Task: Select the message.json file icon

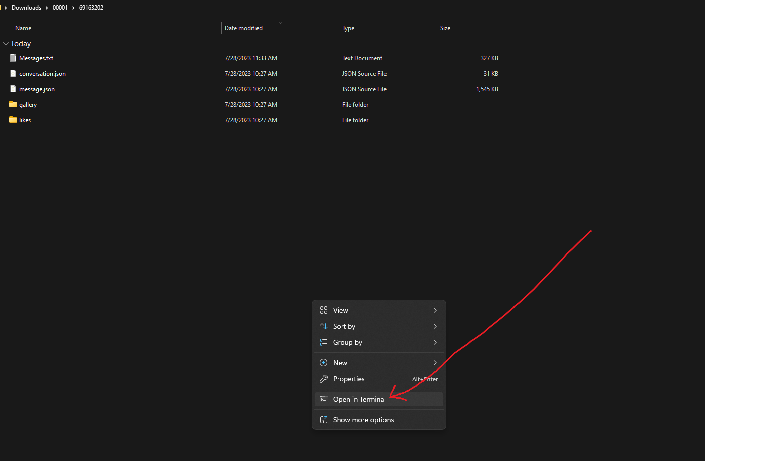Action: click(13, 89)
